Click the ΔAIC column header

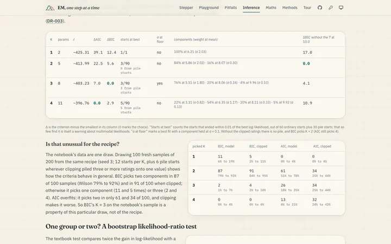pyautogui.click(x=97, y=40)
